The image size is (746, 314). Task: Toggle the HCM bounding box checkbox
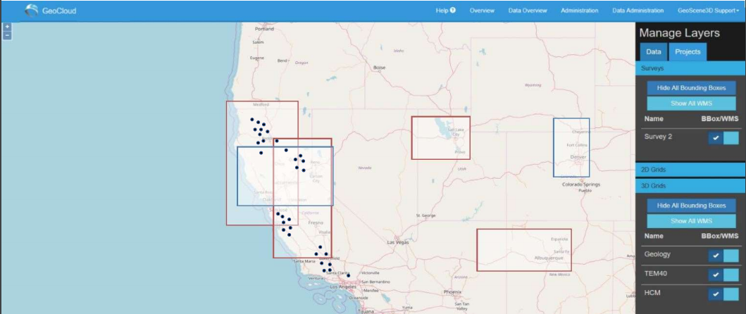click(x=716, y=294)
